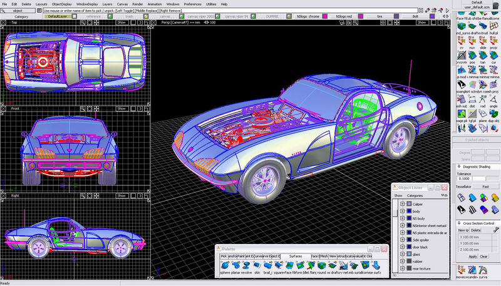The height and width of the screenshot is (286, 501).
Task: Select the NSlogo red layer
Action: click(x=344, y=16)
